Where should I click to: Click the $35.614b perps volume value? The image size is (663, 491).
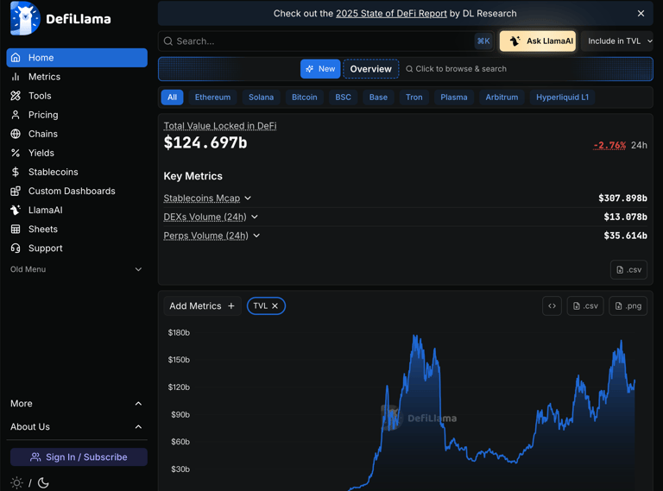pyautogui.click(x=625, y=236)
